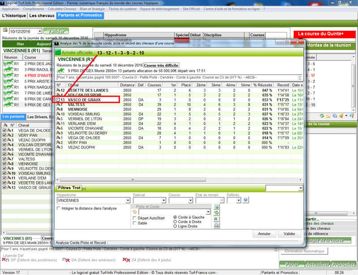
Task: Click the refresh icon beside Piste et Corde
Action: [x=217, y=213]
